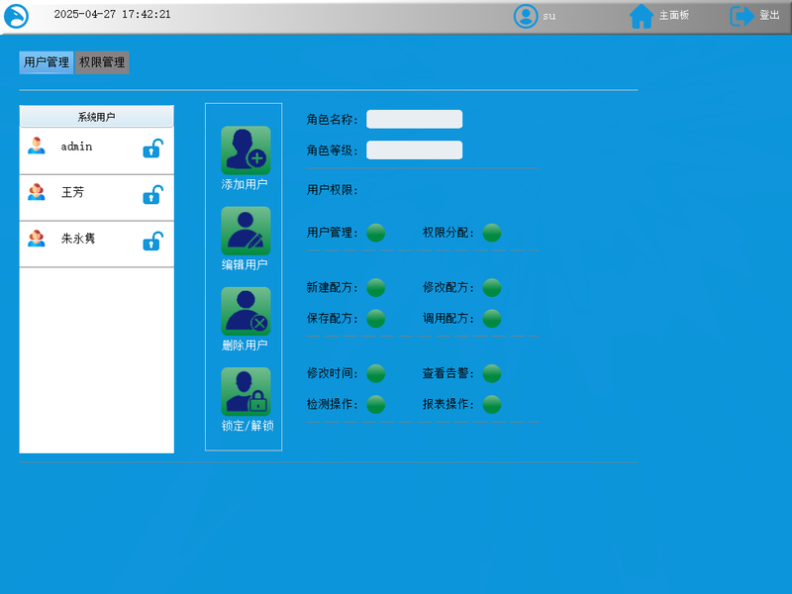Click the 角色等级 input field
This screenshot has height=594, width=792.
coord(414,150)
